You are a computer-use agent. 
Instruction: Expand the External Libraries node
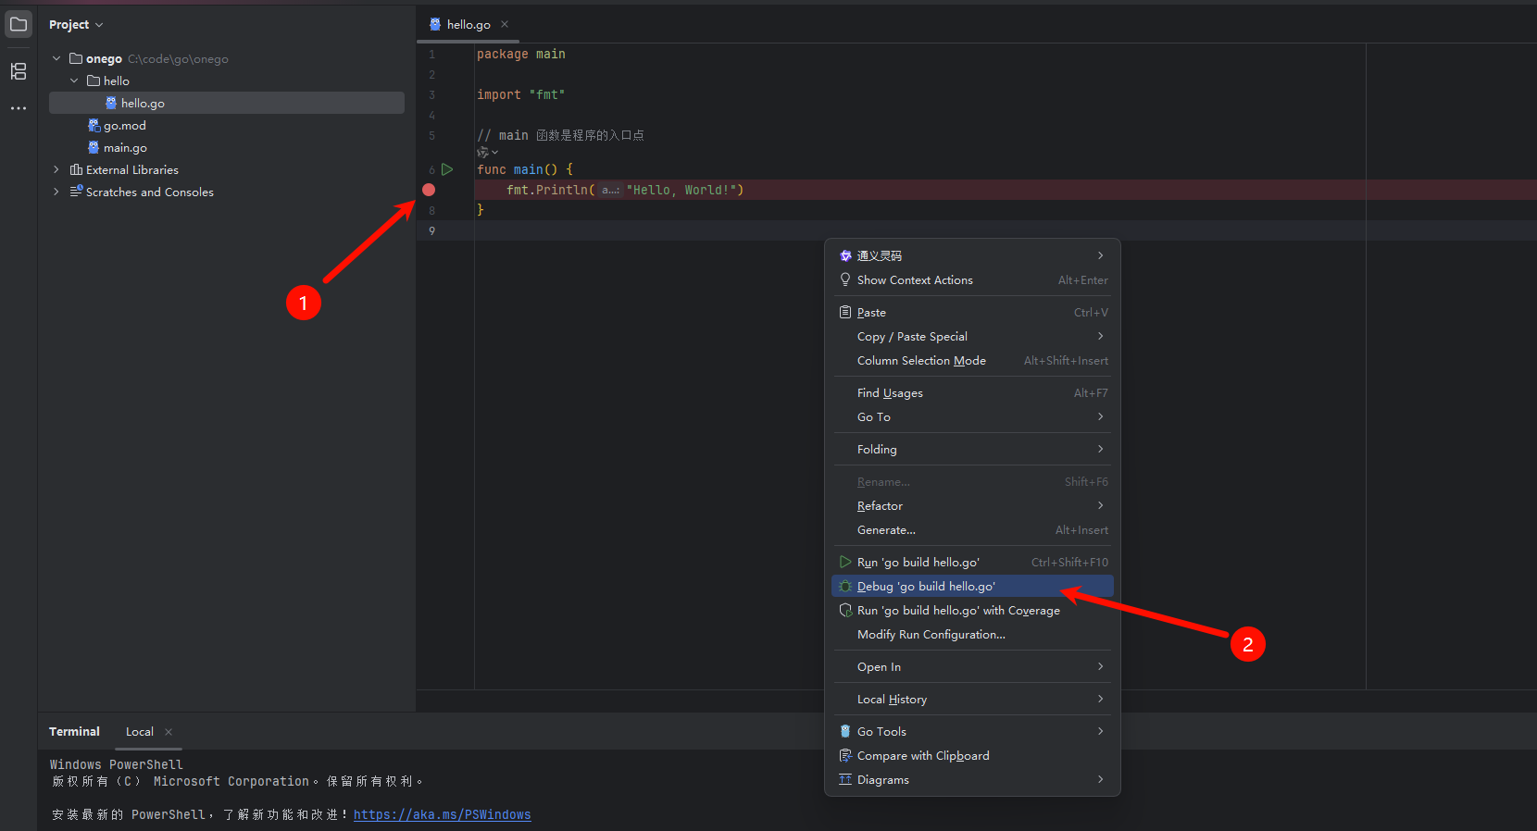tap(56, 169)
